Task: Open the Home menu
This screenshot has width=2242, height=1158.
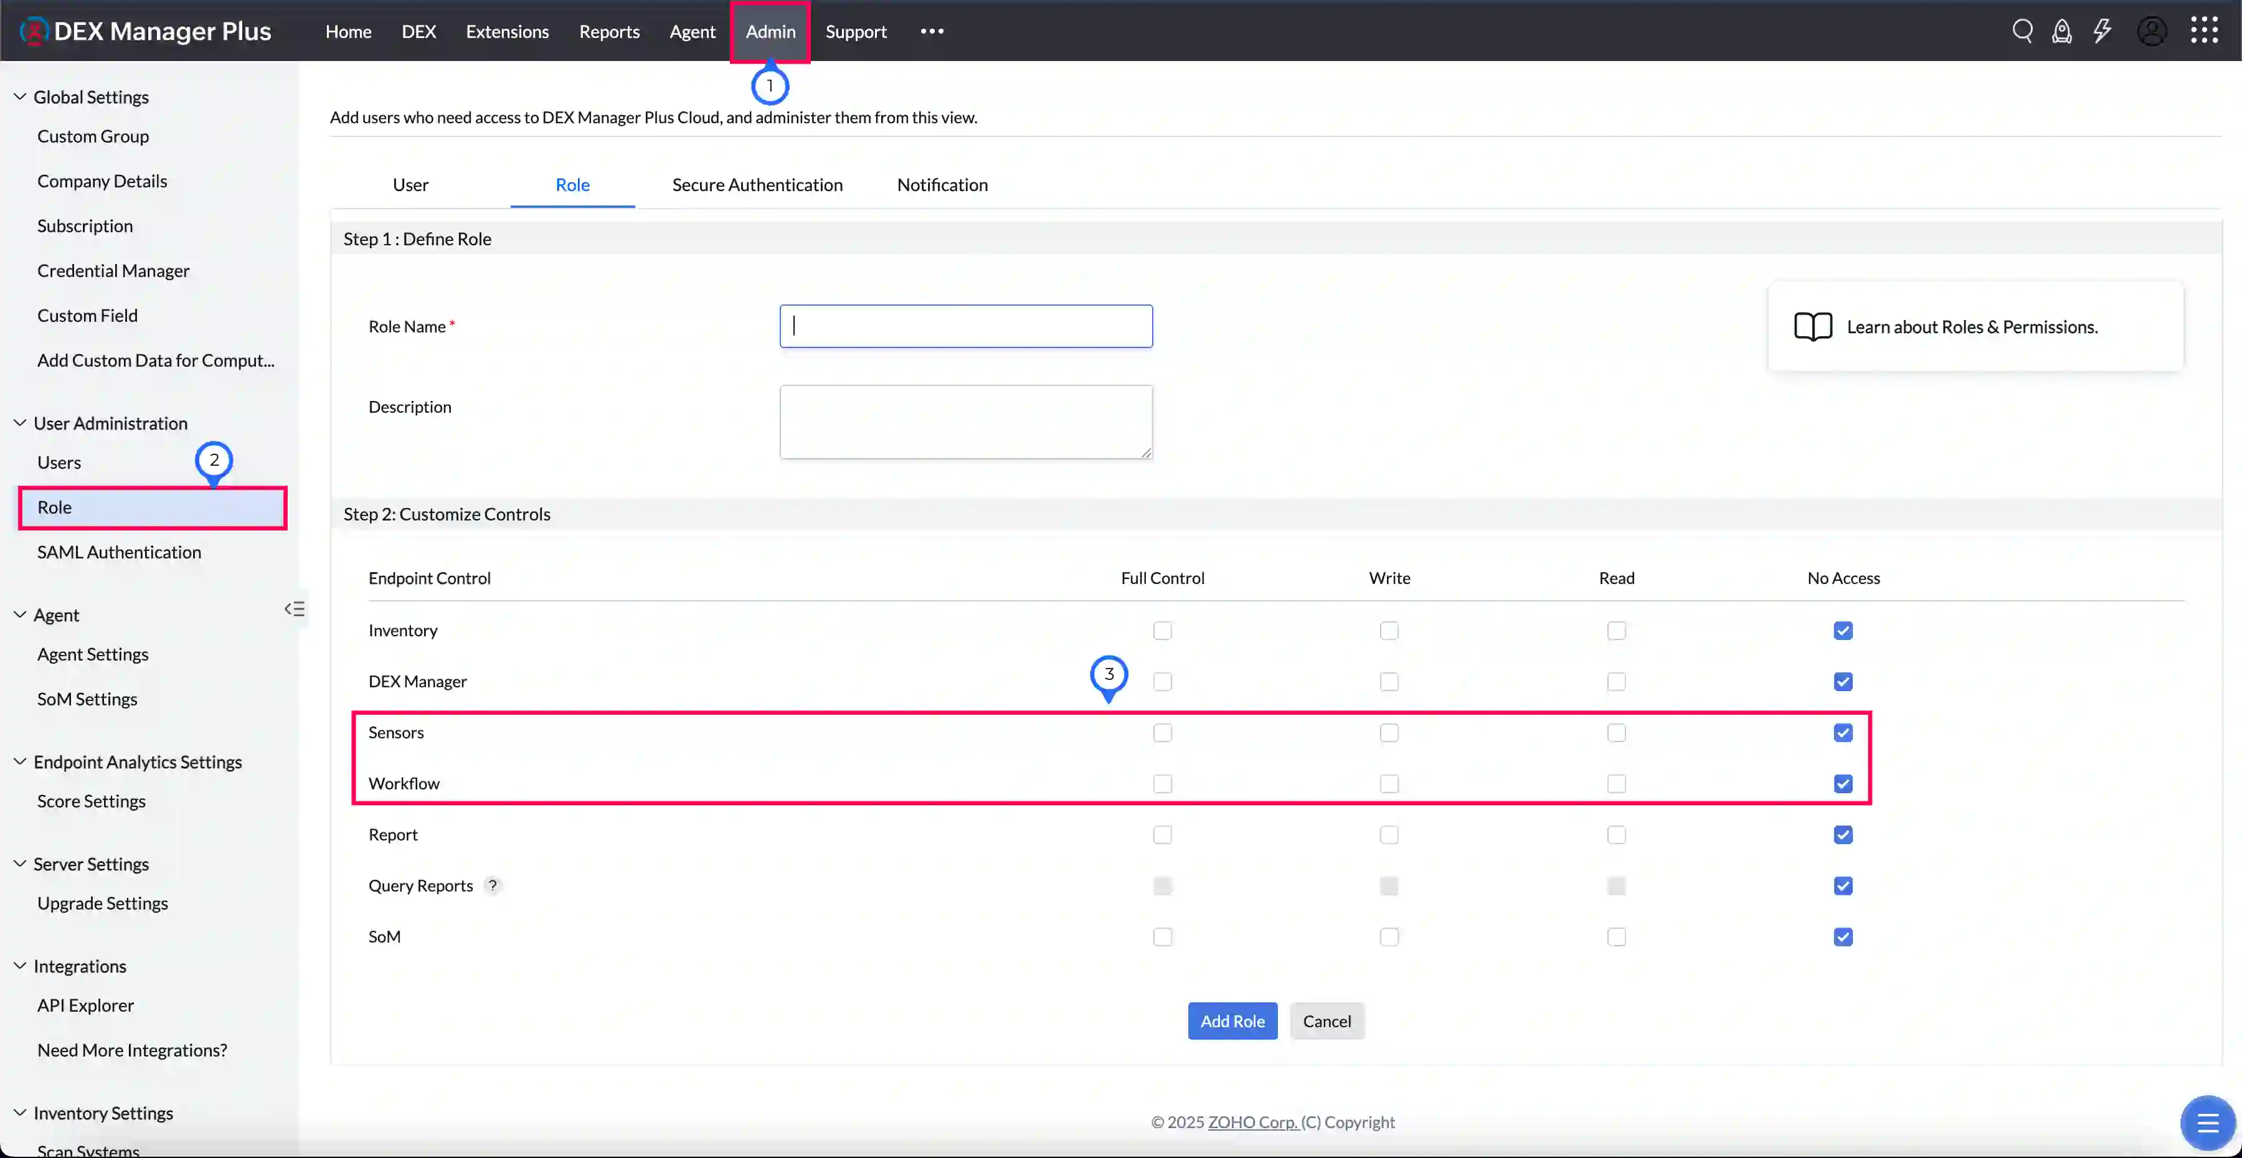Action: pos(348,31)
